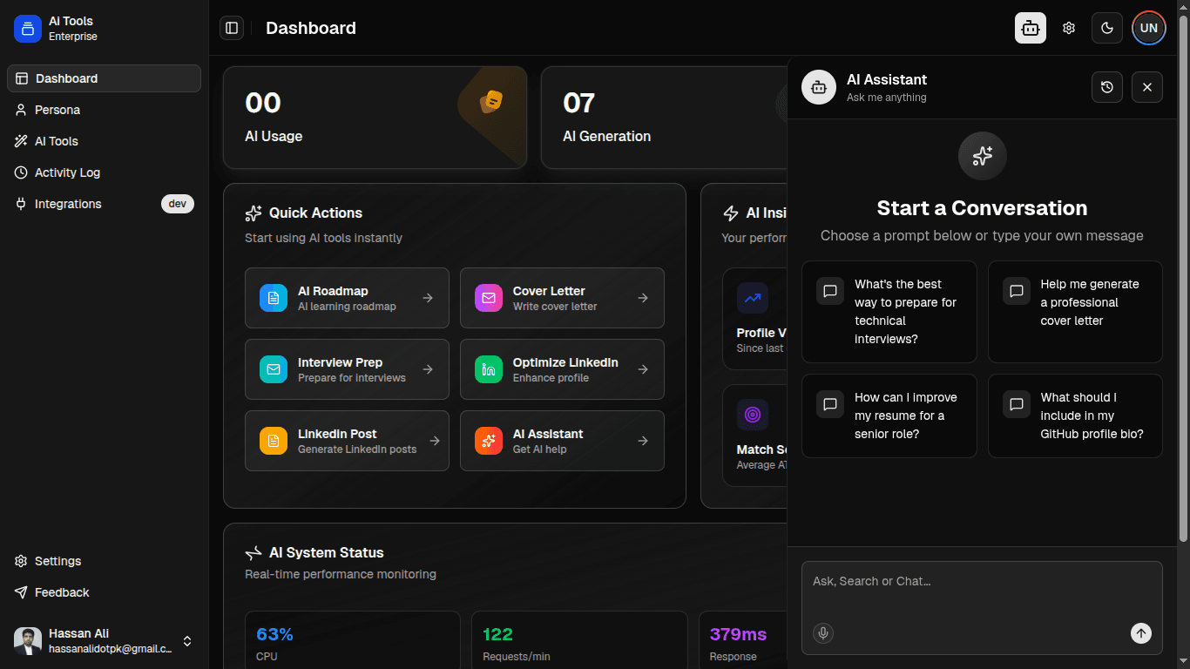Select the Dashboard sidebar item
Viewport: 1190px width, 669px height.
pyautogui.click(x=104, y=78)
